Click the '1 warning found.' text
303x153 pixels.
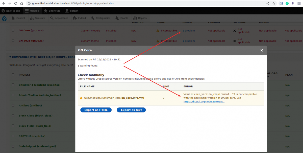[88, 65]
